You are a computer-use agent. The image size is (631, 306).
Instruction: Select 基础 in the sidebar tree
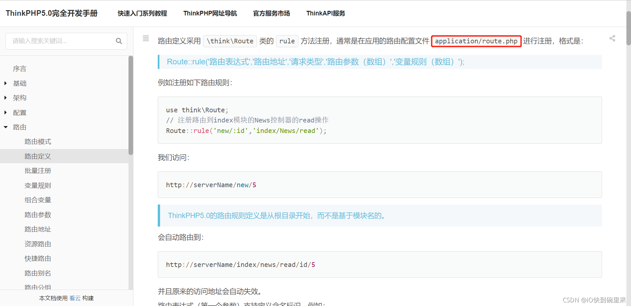click(20, 83)
